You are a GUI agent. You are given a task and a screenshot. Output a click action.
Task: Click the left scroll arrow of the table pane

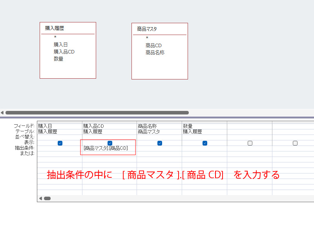pyautogui.click(x=2, y=112)
